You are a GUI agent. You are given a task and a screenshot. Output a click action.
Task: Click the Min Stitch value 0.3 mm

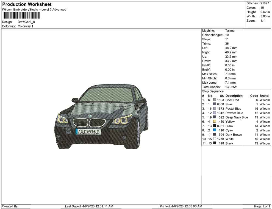pyautogui.click(x=230, y=78)
